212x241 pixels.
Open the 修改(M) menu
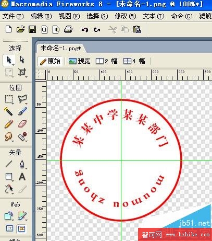[x=126, y=16]
